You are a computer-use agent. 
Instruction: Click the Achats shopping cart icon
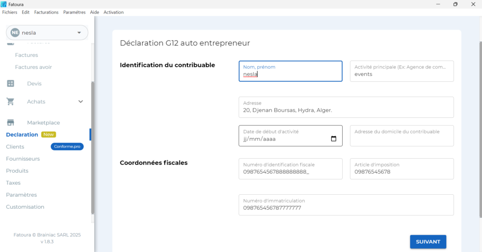click(10, 101)
